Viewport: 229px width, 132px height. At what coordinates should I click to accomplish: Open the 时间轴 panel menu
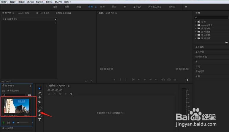pyautogui.click(x=69, y=86)
